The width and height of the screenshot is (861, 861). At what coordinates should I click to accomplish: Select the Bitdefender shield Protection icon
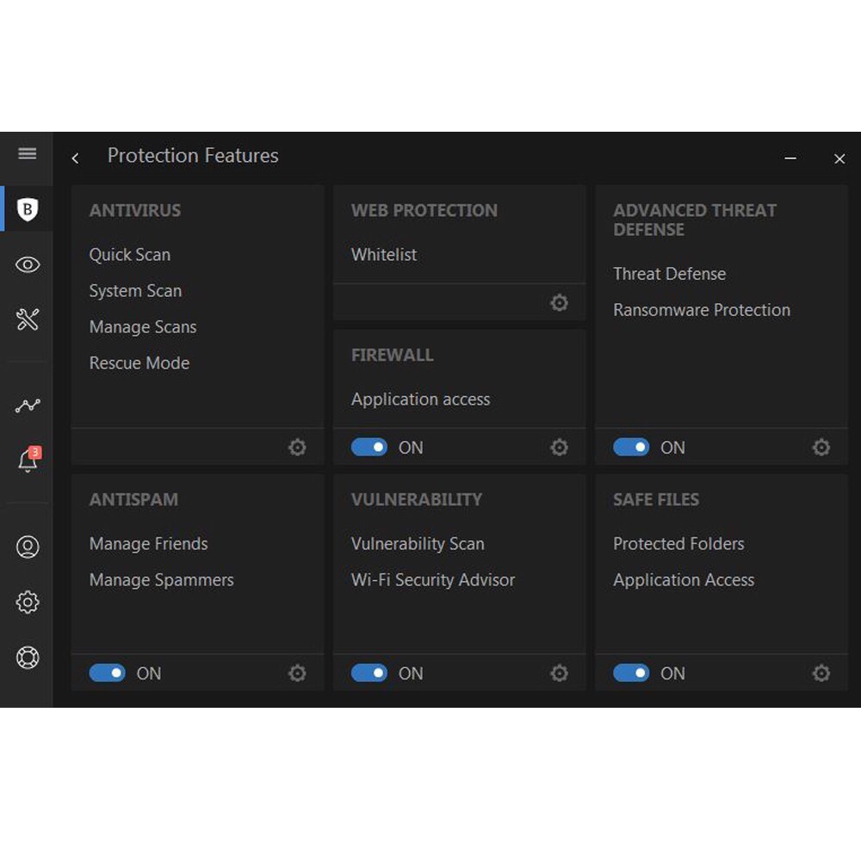click(28, 209)
